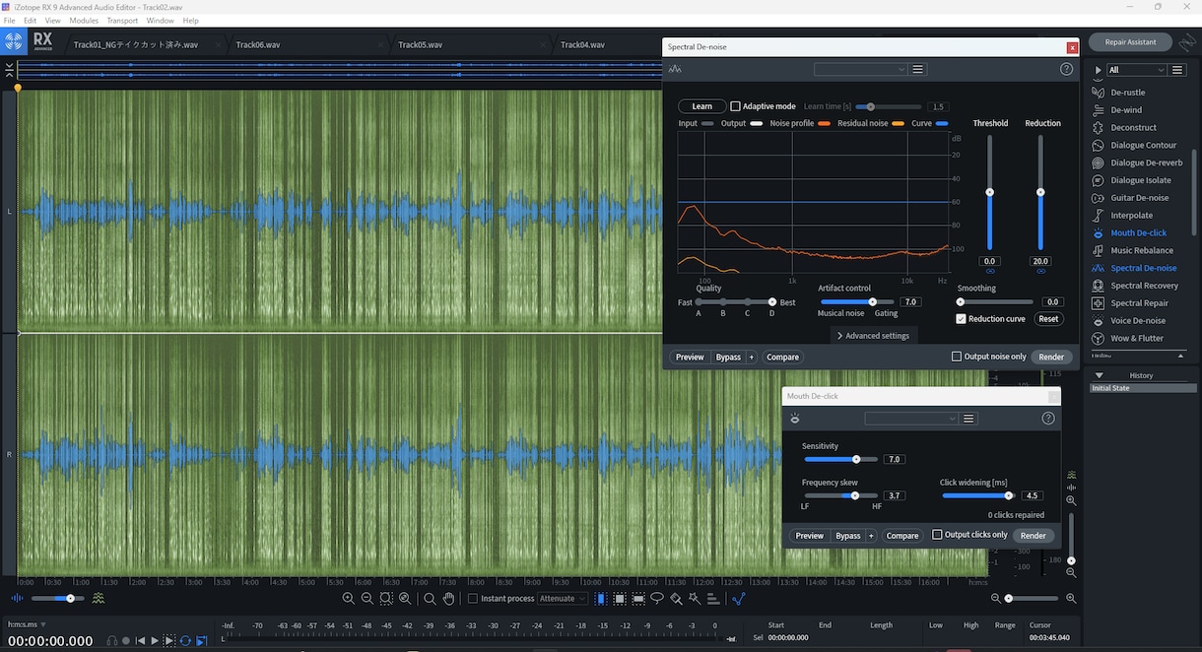Toggle loop playback in transport

click(x=185, y=641)
